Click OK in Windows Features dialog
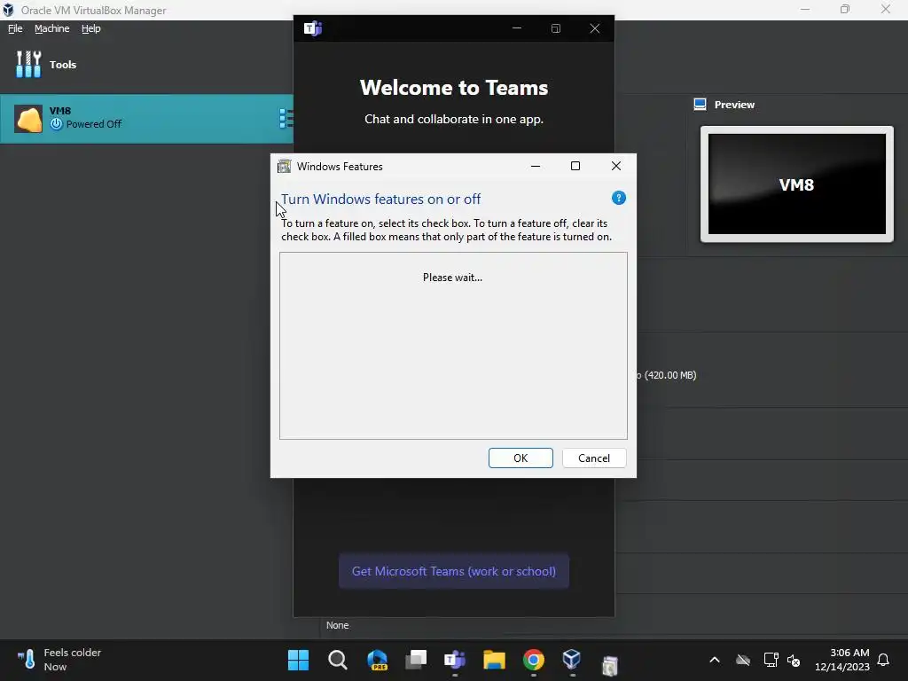The width and height of the screenshot is (908, 681). pyautogui.click(x=521, y=458)
